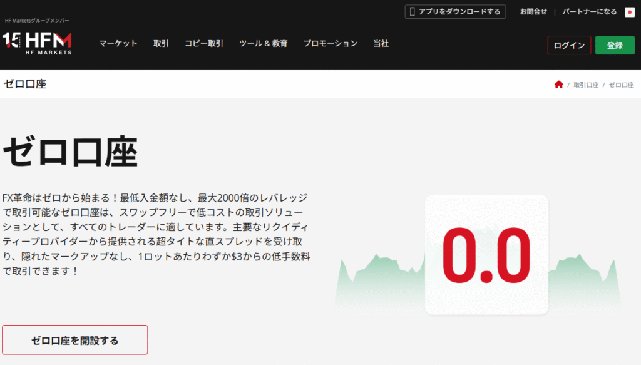Select the 取引 navigation menu item
Image resolution: width=641 pixels, height=365 pixels.
coord(161,44)
